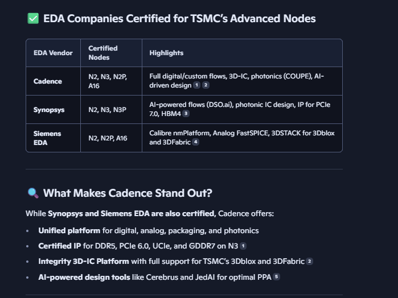Click the Certified IP bold text

(x=59, y=246)
